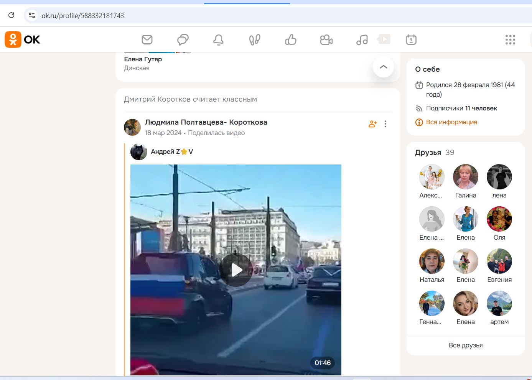Open Guests footprints icon

tap(254, 39)
